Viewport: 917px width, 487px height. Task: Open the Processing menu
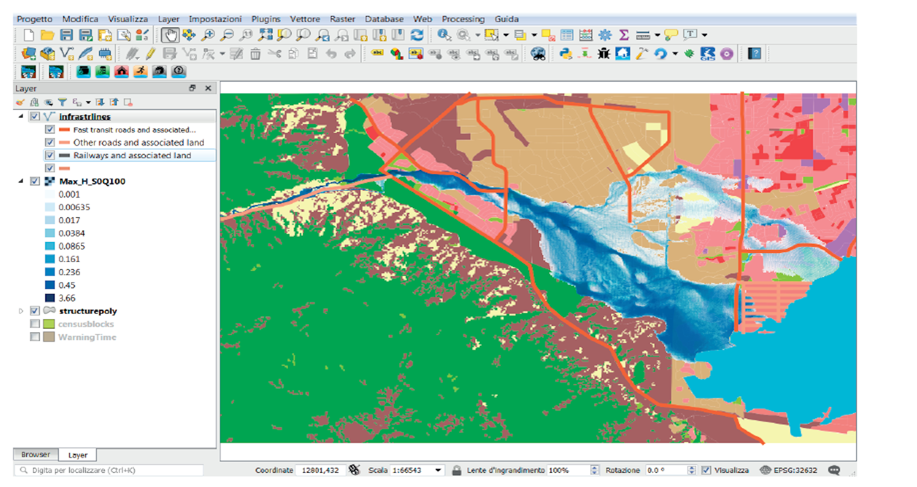463,19
